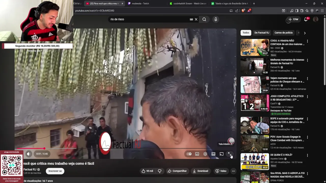Image resolution: width=326 pixels, height=183 pixels.
Task: Open the tab search icon in toolbar
Action: (283, 11)
